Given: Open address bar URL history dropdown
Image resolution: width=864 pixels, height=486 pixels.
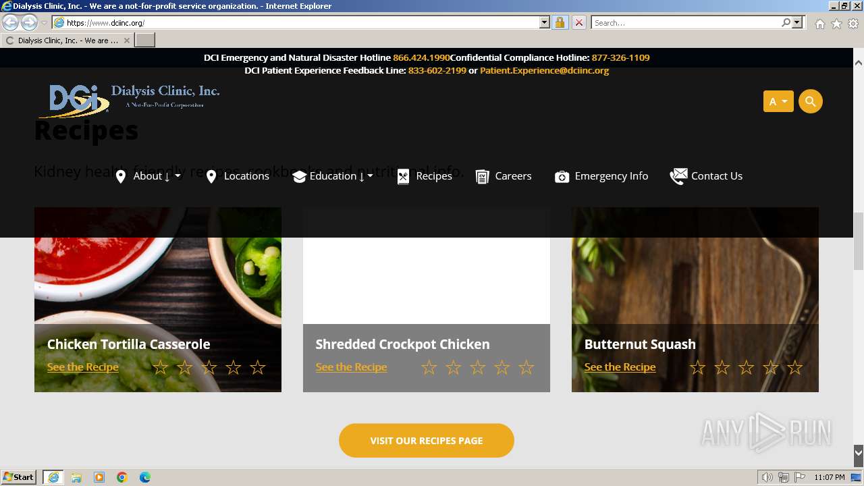Looking at the screenshot, I should pos(545,23).
